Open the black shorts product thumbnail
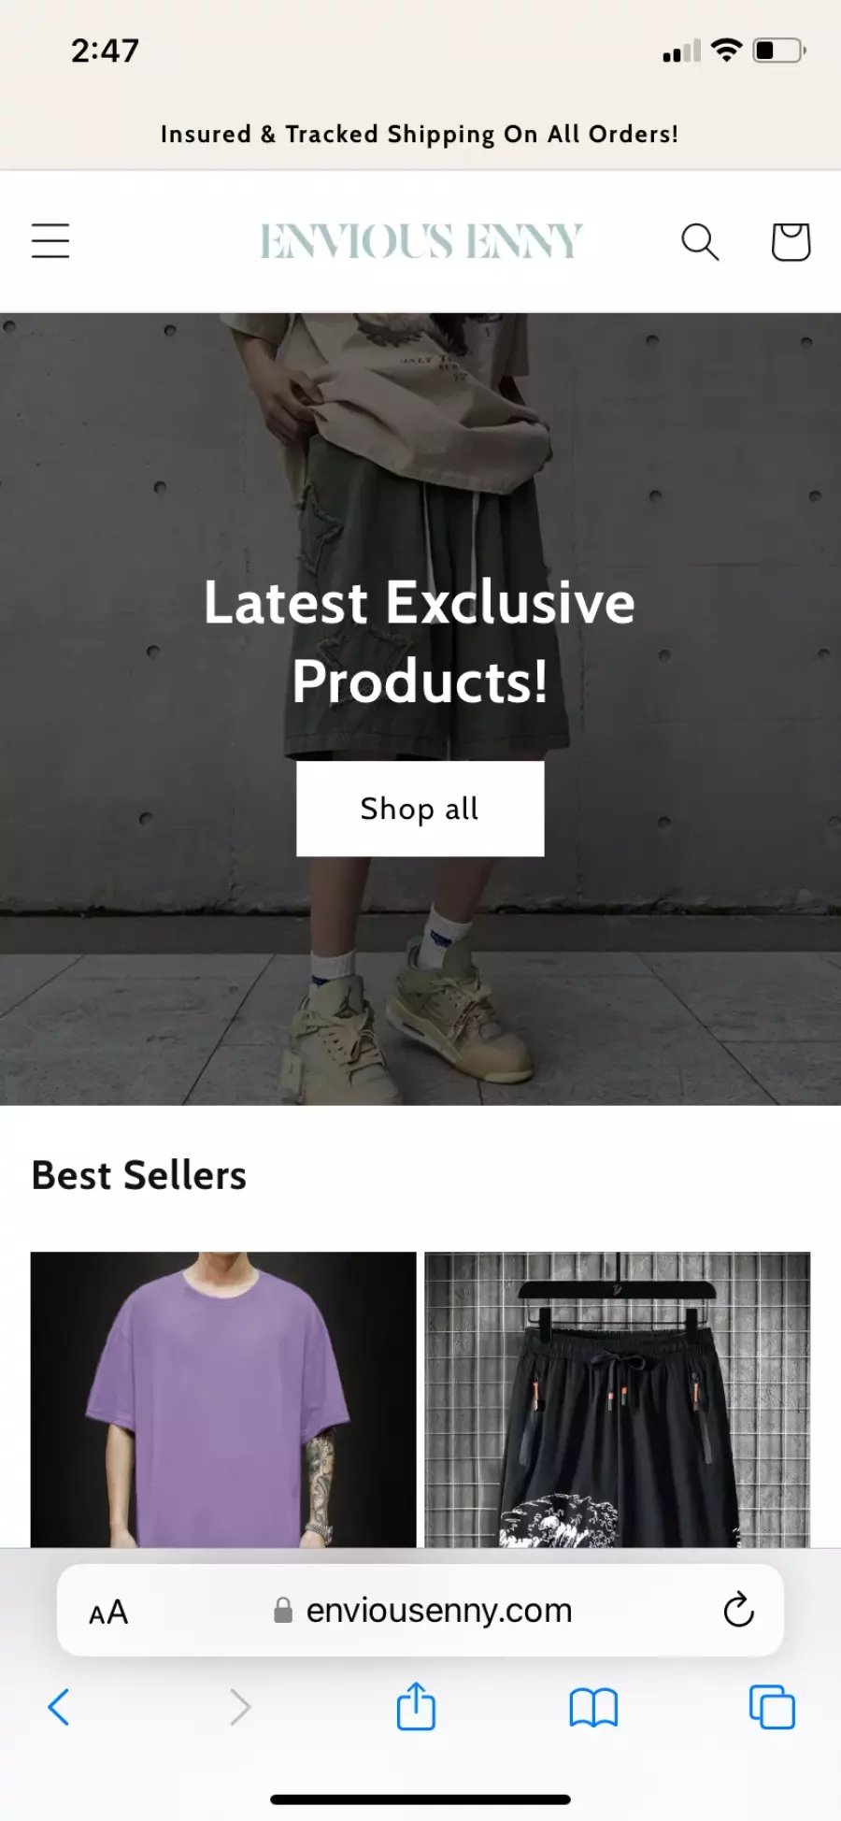 point(618,1399)
